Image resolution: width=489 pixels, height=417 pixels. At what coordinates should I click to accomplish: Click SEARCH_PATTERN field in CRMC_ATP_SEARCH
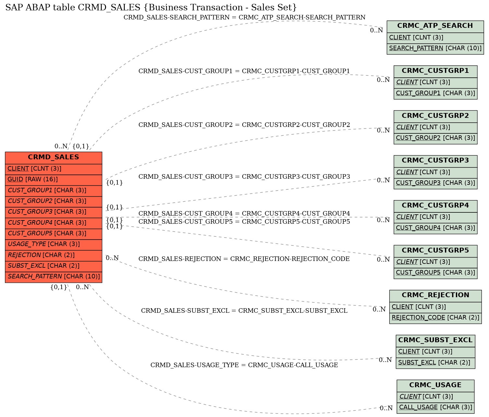[435, 49]
